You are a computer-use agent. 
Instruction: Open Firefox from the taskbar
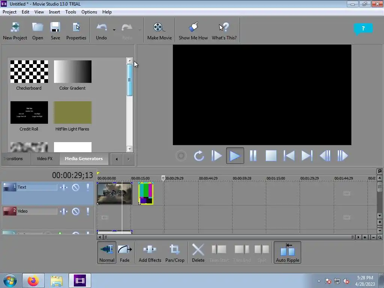tap(33, 280)
